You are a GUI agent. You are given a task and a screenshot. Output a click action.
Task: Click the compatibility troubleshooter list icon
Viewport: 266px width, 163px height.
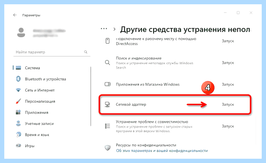click(107, 126)
